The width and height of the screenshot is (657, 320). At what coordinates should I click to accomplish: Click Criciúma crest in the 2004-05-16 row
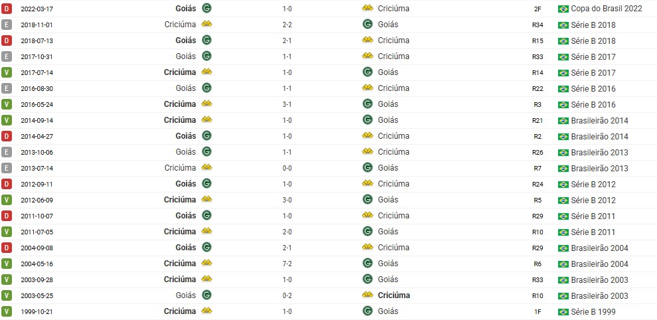(x=206, y=263)
